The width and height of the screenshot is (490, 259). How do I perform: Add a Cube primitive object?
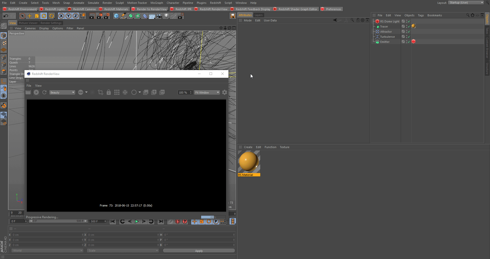tap(116, 16)
